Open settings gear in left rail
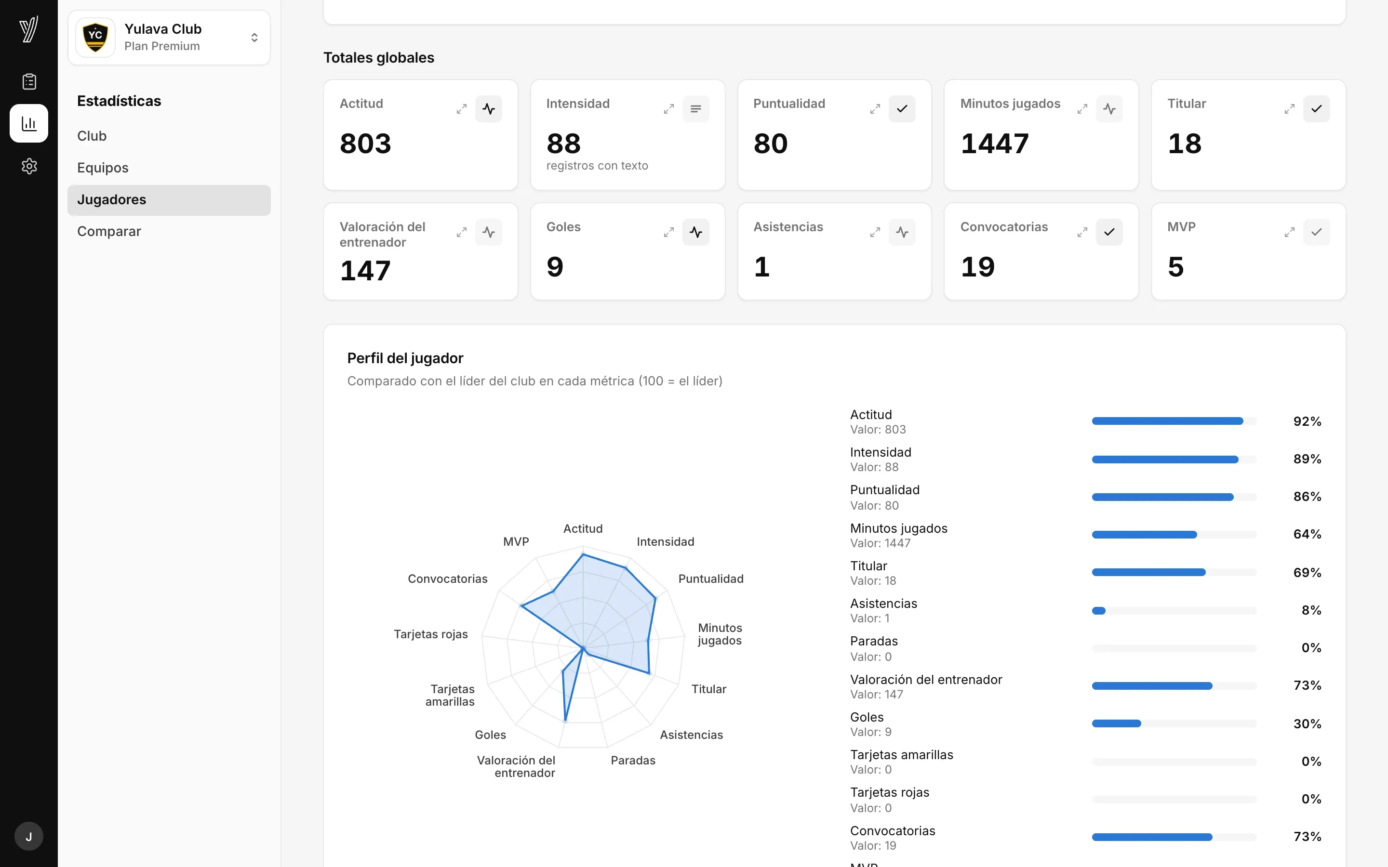 point(29,166)
